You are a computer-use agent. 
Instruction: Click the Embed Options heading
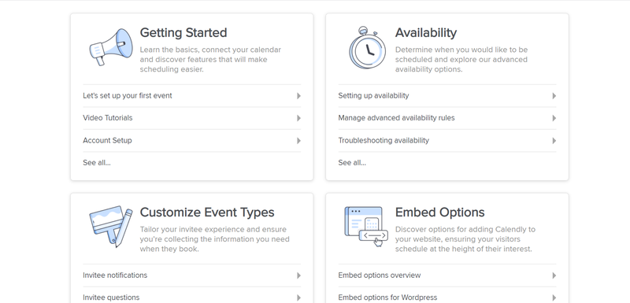pos(439,212)
